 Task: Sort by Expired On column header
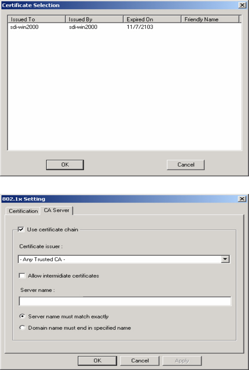[x=152, y=19]
